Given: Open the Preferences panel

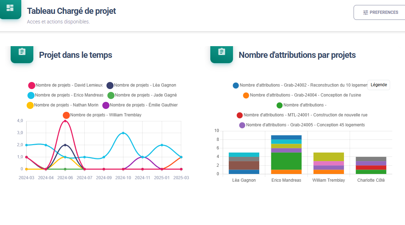Looking at the screenshot, I should click(381, 12).
